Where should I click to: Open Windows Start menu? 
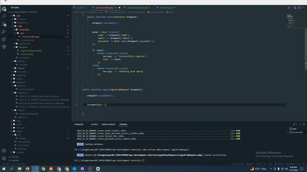[x=4, y=169]
